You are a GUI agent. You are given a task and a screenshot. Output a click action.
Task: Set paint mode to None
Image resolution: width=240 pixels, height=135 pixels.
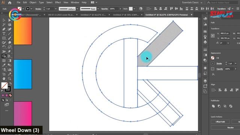10,95
